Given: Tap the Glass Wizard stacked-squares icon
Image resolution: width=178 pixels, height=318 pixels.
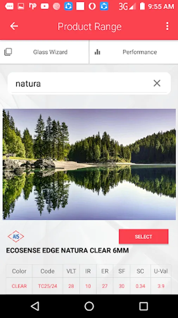Looking at the screenshot, I should click(8, 52).
